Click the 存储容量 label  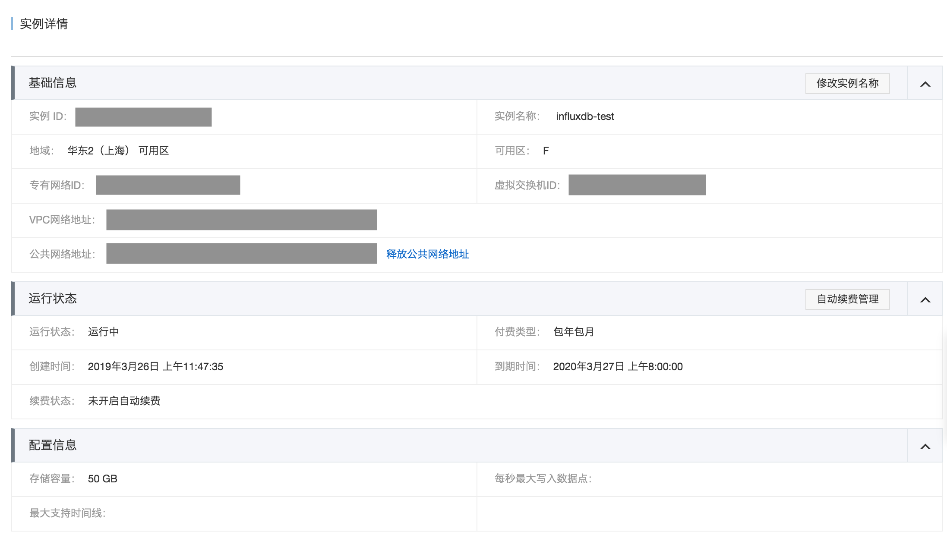pyautogui.click(x=52, y=479)
